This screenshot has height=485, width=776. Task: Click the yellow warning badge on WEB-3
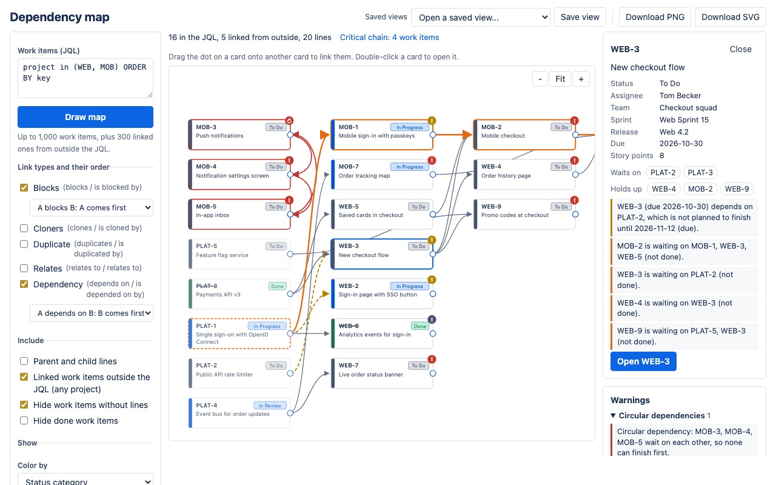point(432,240)
